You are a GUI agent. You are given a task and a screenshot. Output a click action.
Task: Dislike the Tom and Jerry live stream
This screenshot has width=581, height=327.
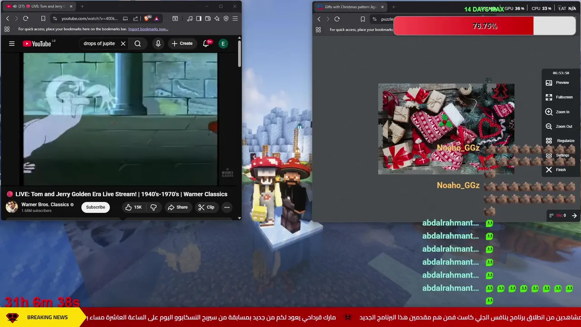coord(153,207)
